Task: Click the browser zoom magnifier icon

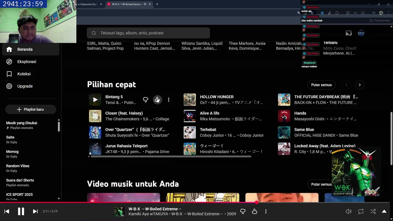Action: pos(299,13)
